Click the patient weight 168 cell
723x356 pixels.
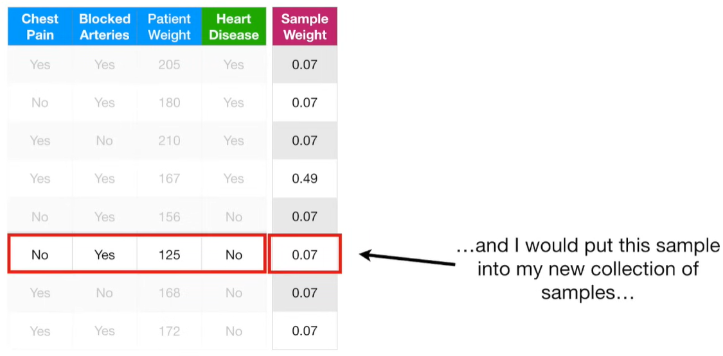click(169, 292)
